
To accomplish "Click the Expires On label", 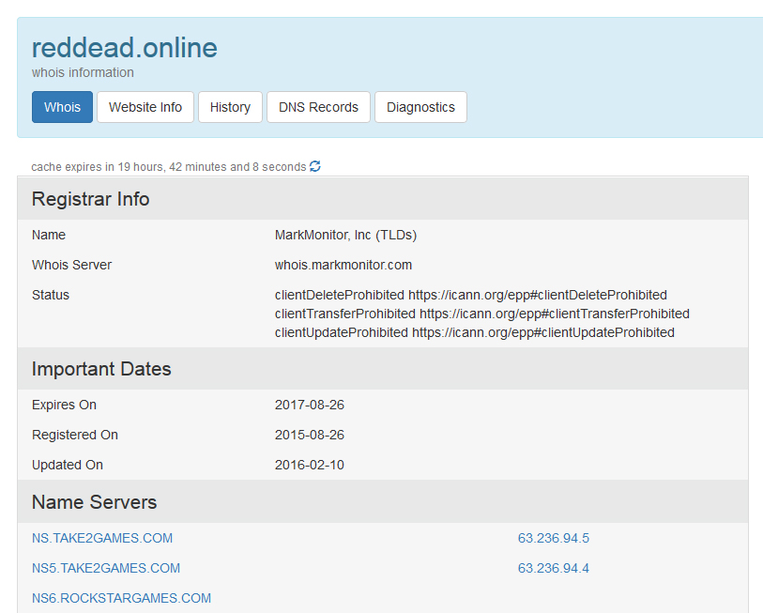I will pos(64,405).
